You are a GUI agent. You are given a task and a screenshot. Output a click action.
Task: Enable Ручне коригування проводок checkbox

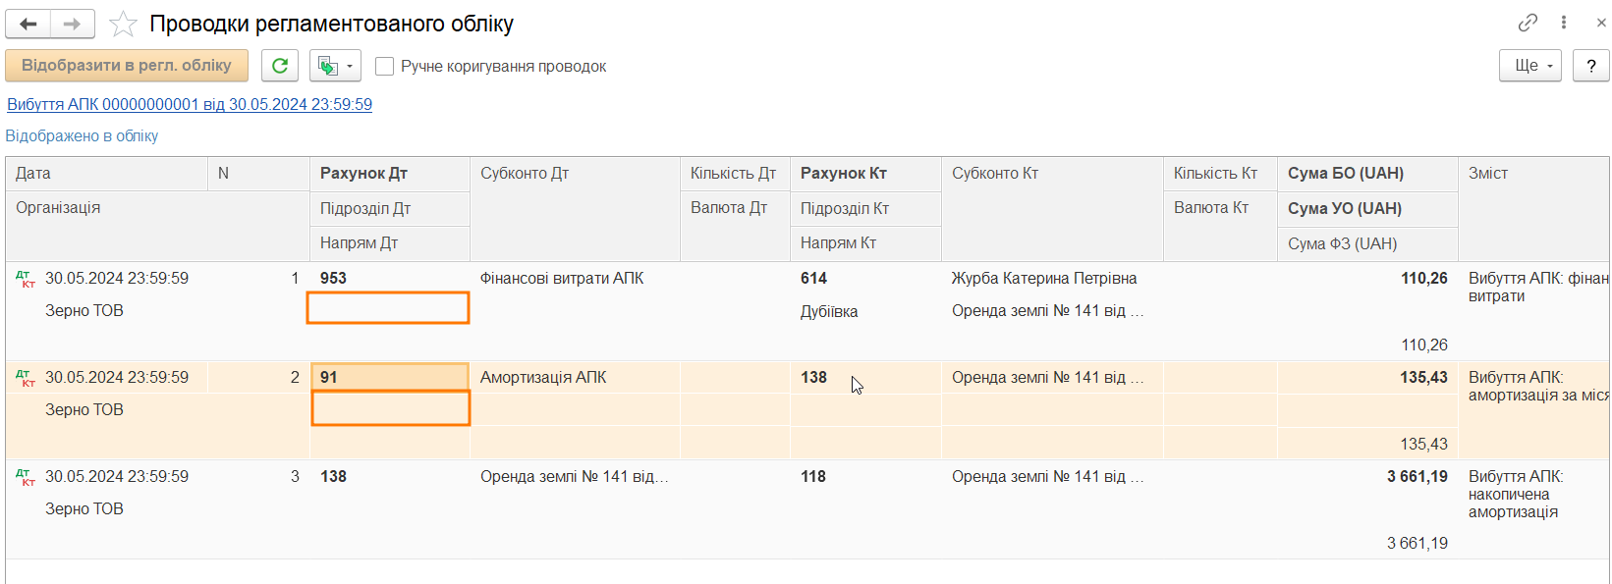(x=385, y=66)
